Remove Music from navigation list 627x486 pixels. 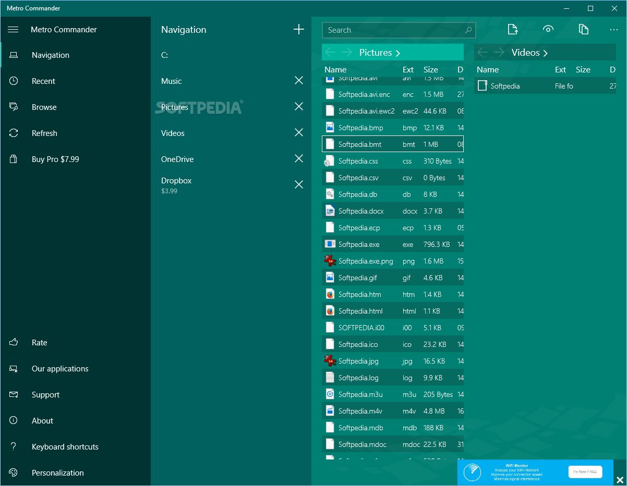(299, 80)
